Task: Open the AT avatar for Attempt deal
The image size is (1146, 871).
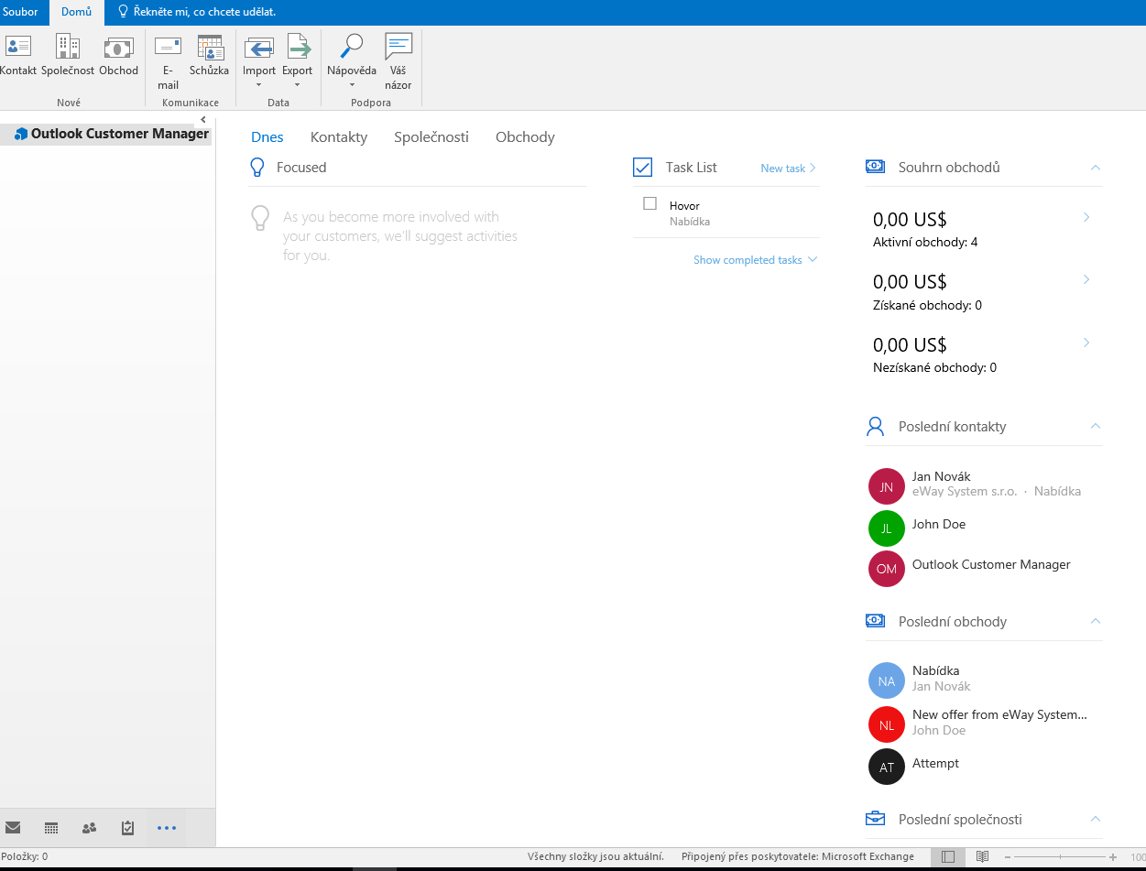Action: coord(886,767)
